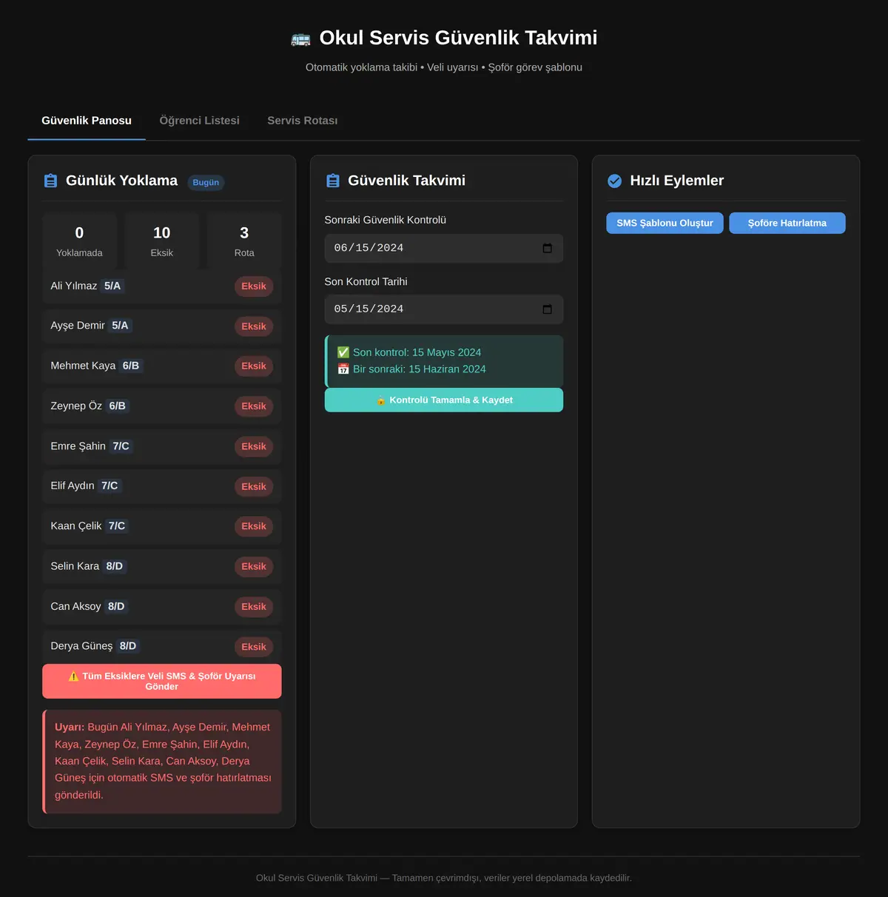Toggle Ali Yılmaz's Eksik status badge

click(x=254, y=286)
